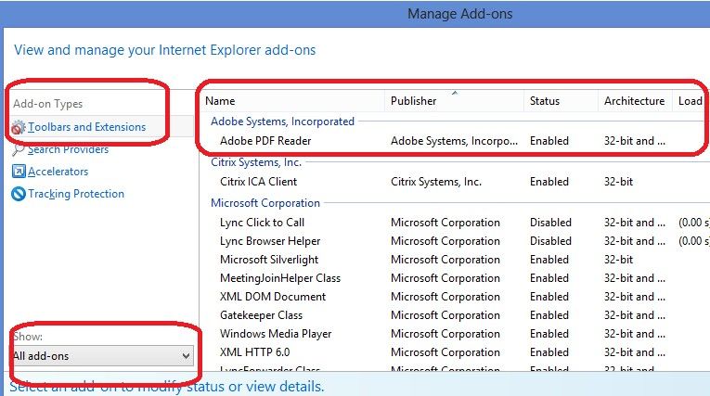The height and width of the screenshot is (396, 710).
Task: Select the Citrix ICA Client add-on
Action: coord(259,182)
